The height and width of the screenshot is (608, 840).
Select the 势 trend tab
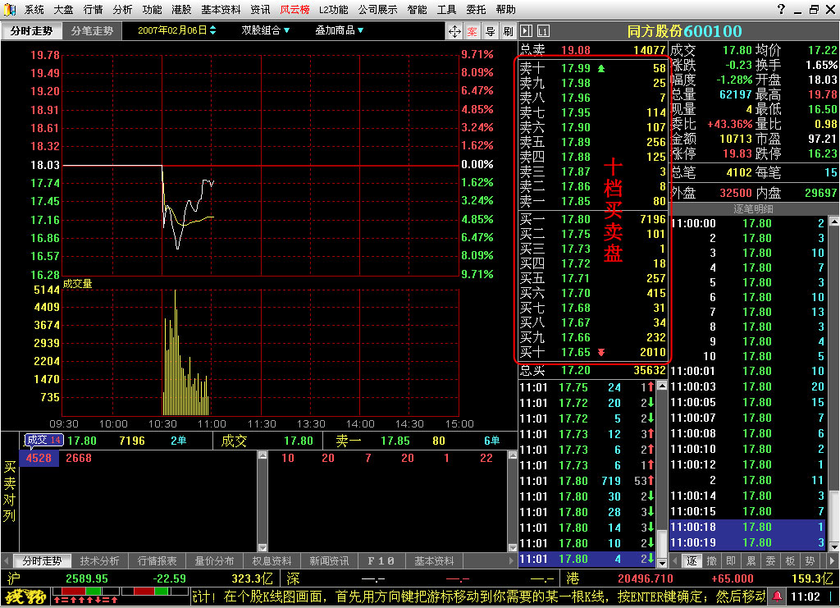[810, 561]
